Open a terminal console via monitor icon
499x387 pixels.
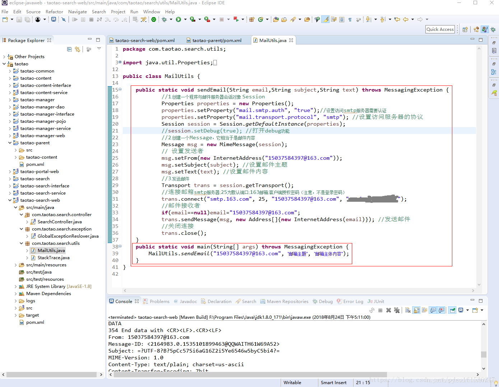click(53, 19)
